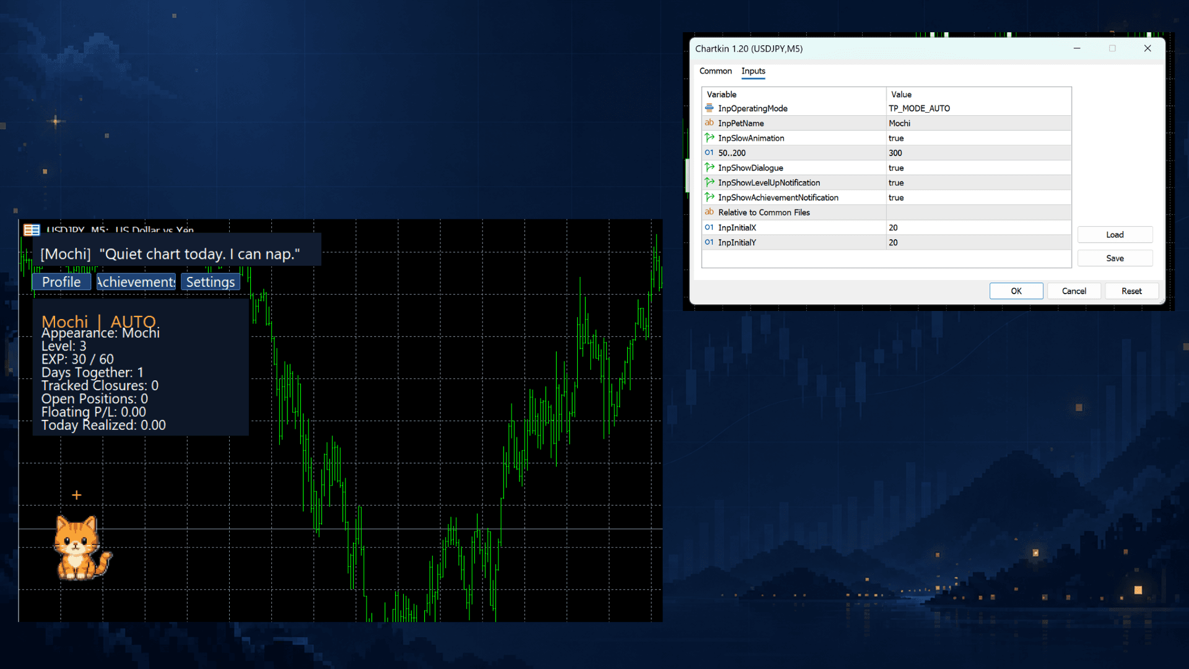The width and height of the screenshot is (1189, 669).
Task: Edit the 300 value cell
Action: (x=978, y=153)
